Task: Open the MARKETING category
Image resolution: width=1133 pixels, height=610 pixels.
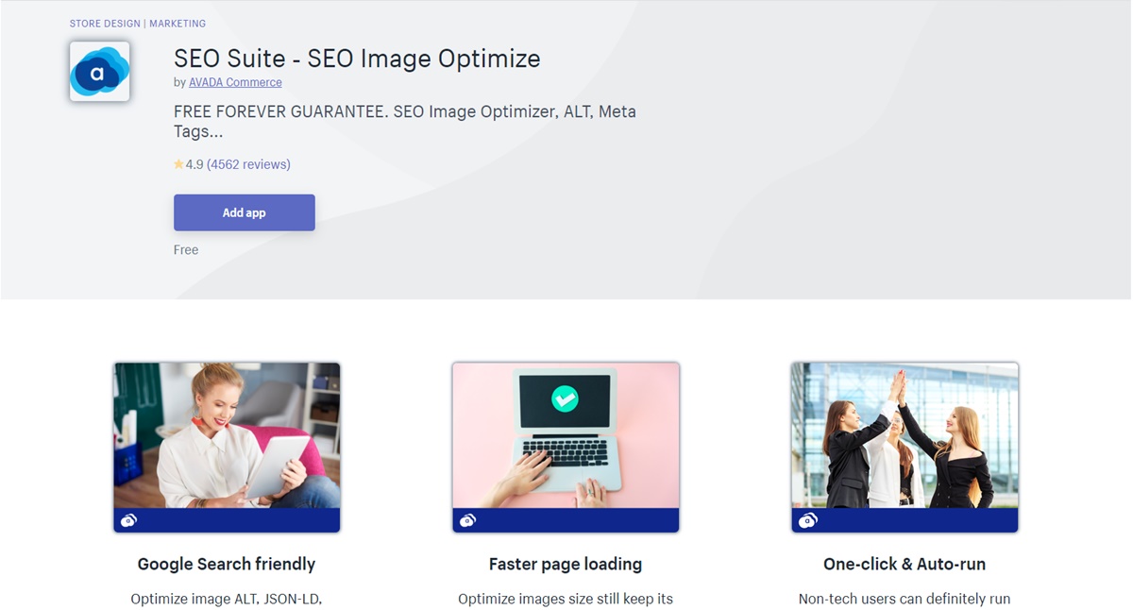Action: pyautogui.click(x=177, y=24)
